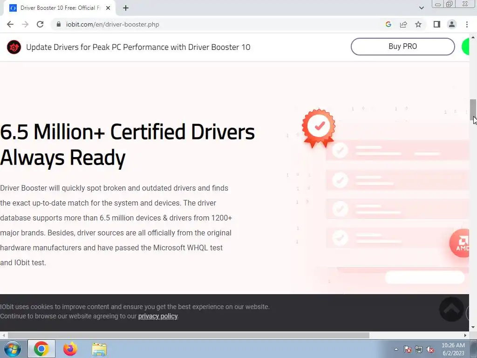Click the scrollbar up arrow

(x=473, y=37)
